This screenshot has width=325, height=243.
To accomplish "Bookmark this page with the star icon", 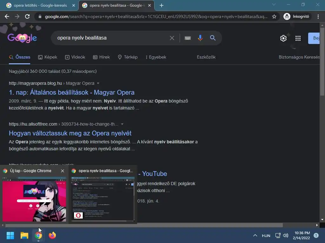I will pyautogui.click(x=274, y=16).
